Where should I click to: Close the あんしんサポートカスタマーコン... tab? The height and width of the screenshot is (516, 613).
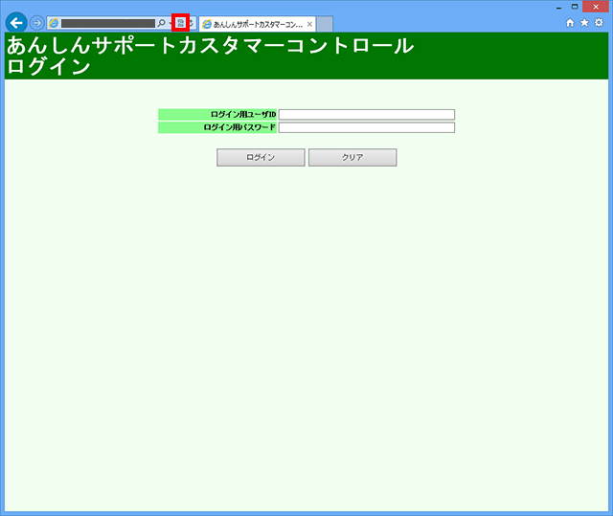[x=309, y=24]
